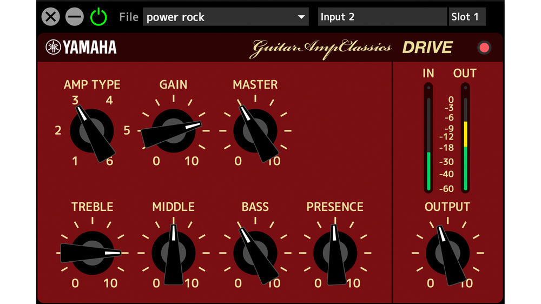Open the power rock preset dropdown
This screenshot has height=304, width=541.
[x=226, y=17]
